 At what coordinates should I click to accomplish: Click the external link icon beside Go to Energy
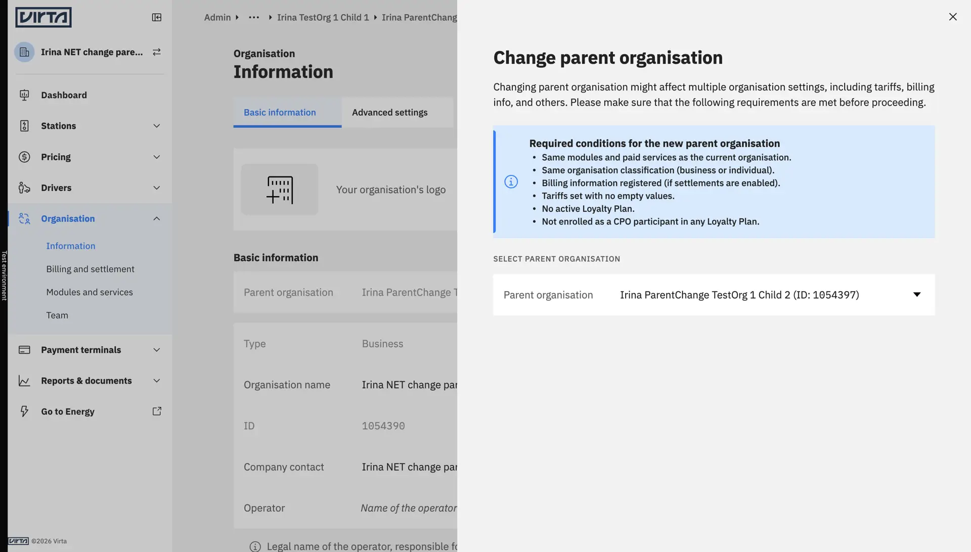click(157, 411)
